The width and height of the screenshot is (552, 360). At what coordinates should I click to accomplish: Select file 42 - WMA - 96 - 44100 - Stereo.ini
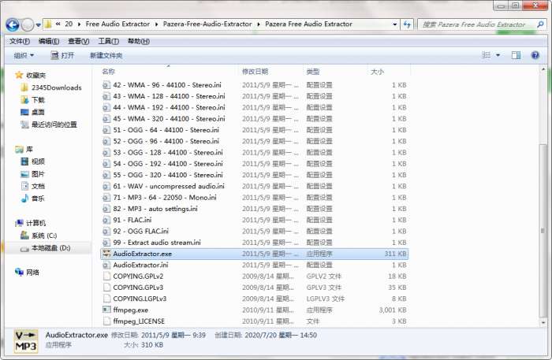click(x=167, y=85)
